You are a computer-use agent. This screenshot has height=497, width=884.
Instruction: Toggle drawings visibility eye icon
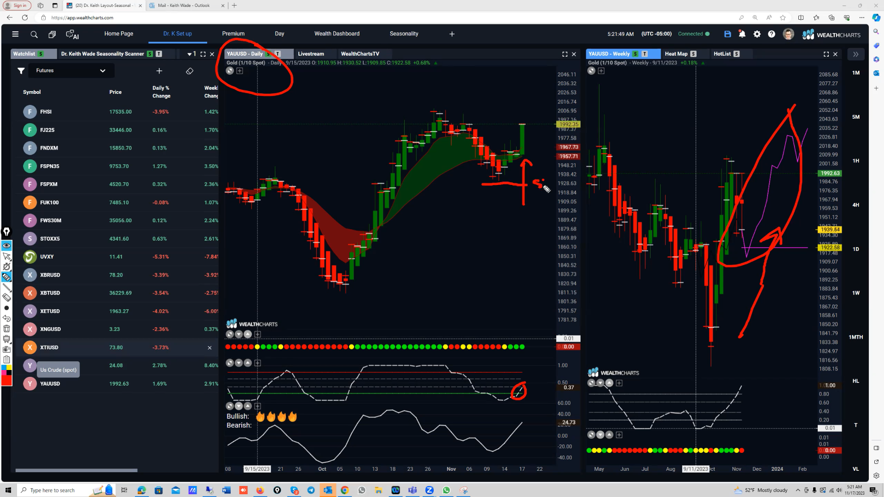coord(6,246)
